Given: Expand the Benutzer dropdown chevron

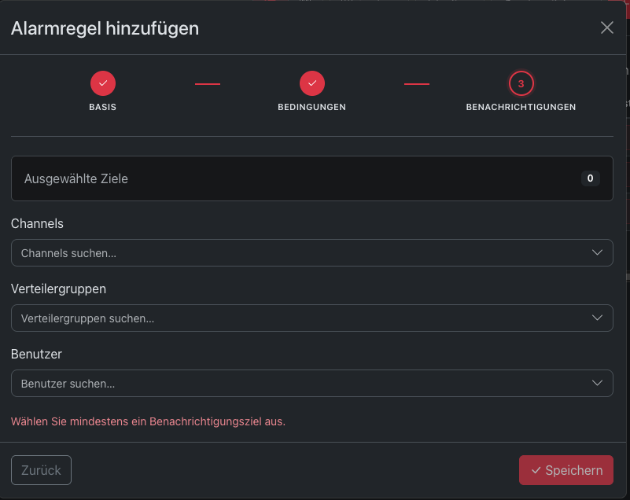Looking at the screenshot, I should [597, 383].
